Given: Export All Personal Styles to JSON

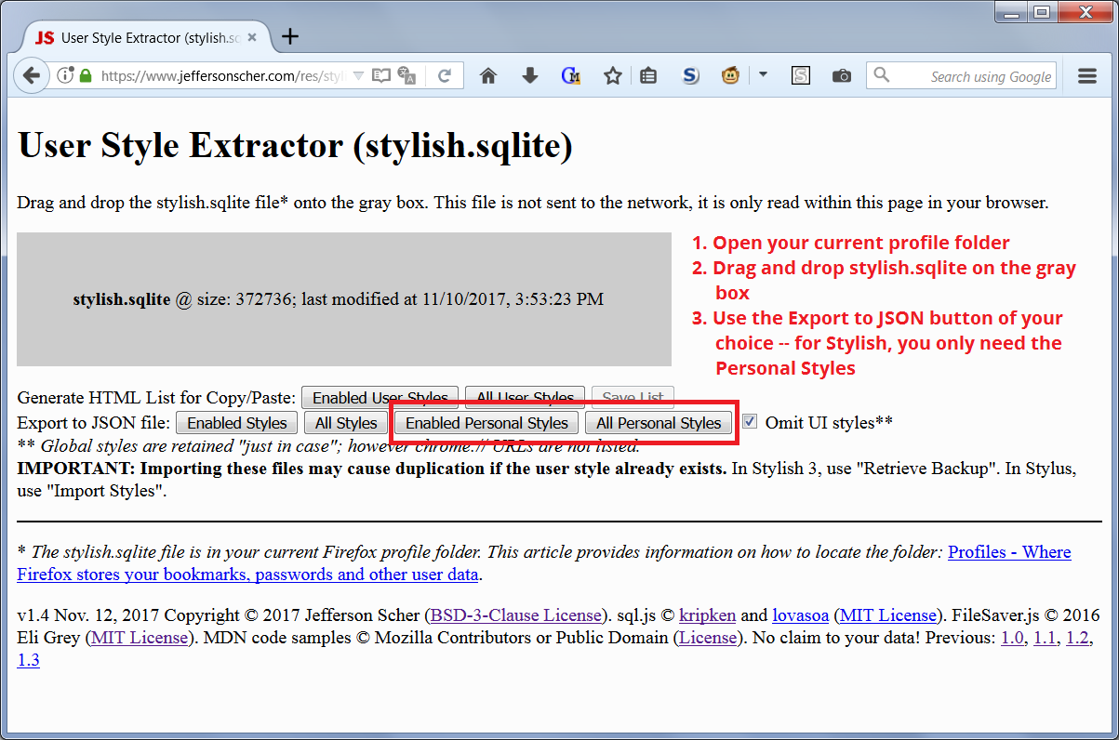Looking at the screenshot, I should tap(659, 423).
